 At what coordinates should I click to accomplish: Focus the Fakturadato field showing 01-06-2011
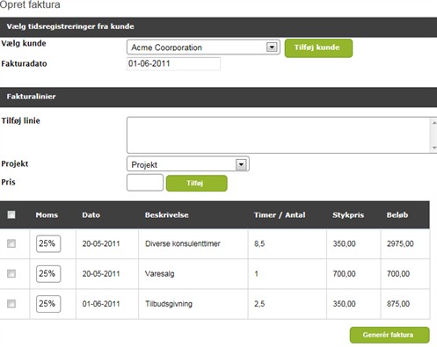point(173,63)
